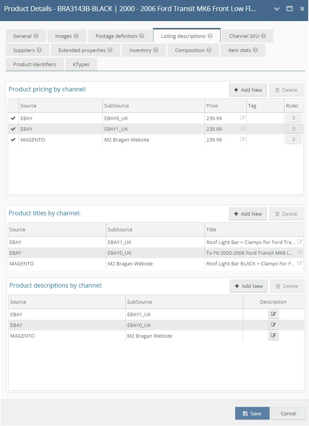Open the Channel SKU tab

(x=247, y=36)
